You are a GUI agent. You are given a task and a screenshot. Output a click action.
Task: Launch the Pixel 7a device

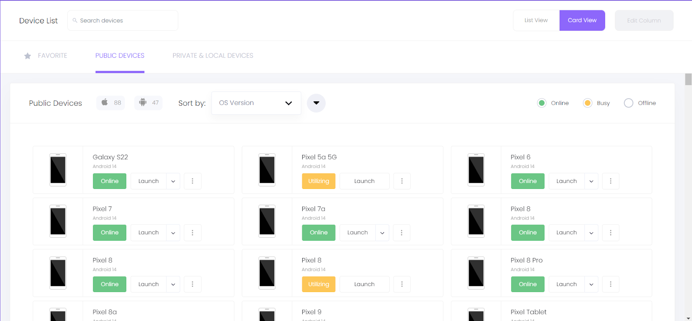tap(358, 233)
